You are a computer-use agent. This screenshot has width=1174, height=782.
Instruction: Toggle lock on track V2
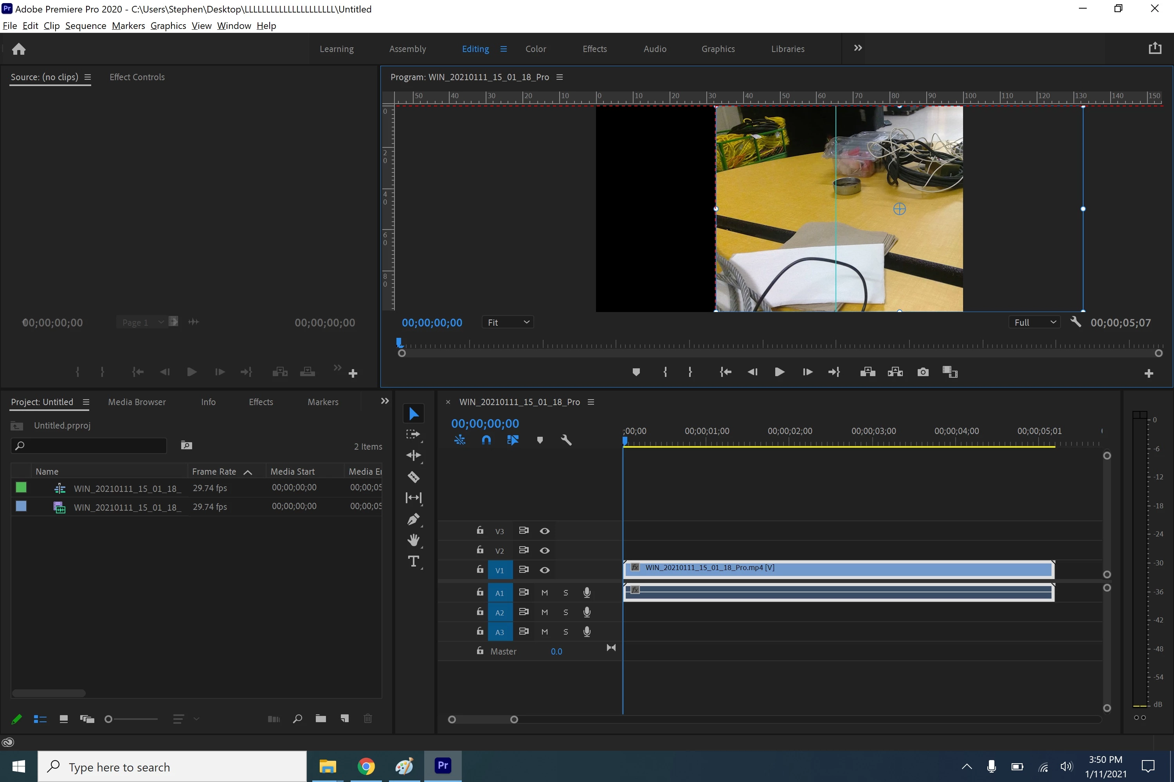(x=480, y=550)
